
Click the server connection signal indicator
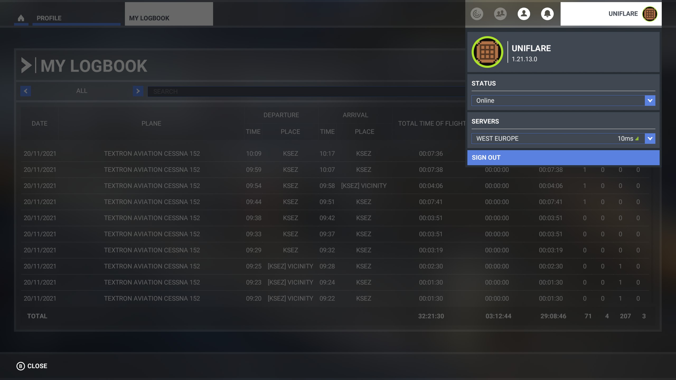637,139
